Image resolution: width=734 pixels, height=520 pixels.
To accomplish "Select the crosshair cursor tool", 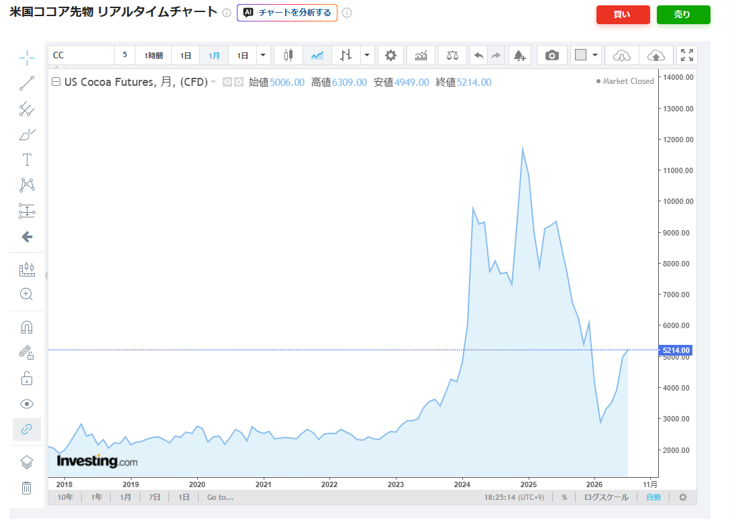I will tap(27, 58).
